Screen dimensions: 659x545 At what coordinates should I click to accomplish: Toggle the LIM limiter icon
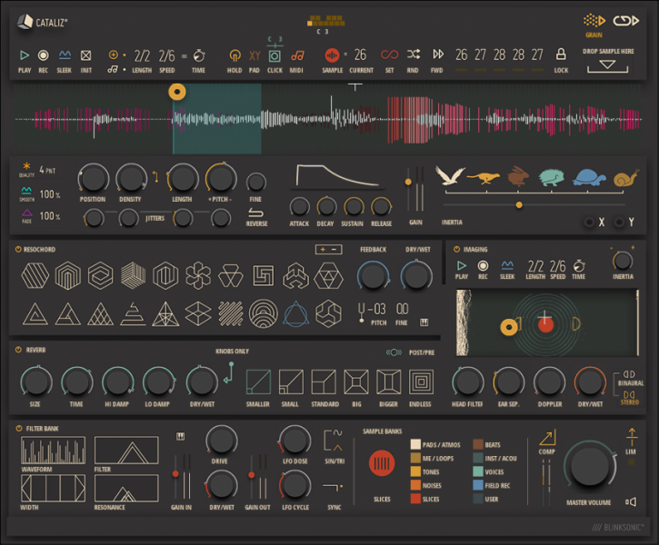coord(632,437)
